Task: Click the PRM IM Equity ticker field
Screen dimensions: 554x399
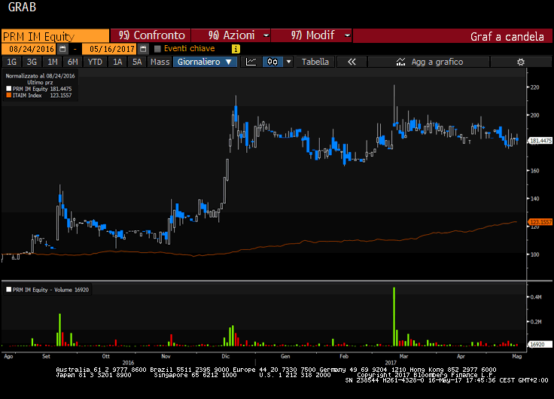Action: [55, 35]
